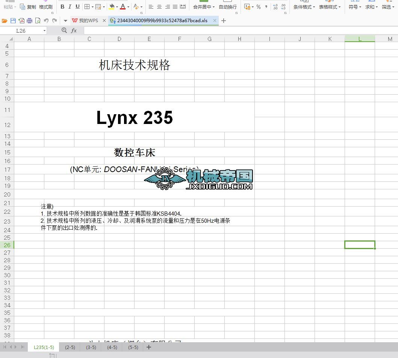398x358 pixels.
Task: Open a new document tab
Action: click(223, 21)
